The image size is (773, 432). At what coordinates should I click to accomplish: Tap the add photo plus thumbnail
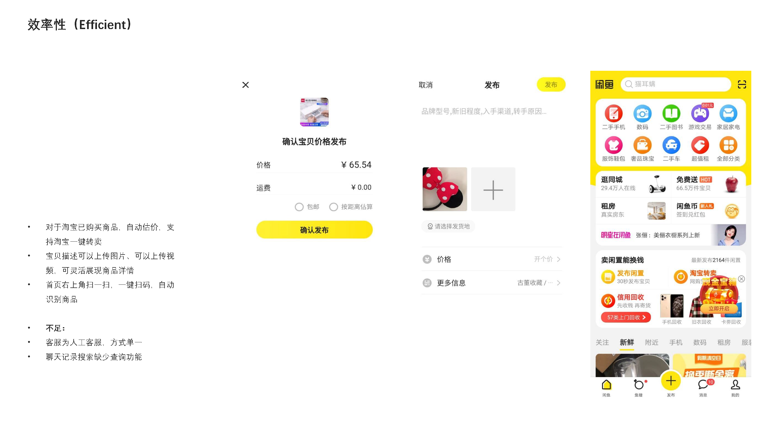click(493, 189)
